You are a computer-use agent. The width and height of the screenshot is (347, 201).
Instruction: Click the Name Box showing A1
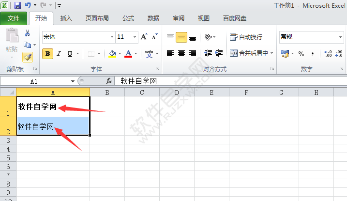(x=34, y=81)
